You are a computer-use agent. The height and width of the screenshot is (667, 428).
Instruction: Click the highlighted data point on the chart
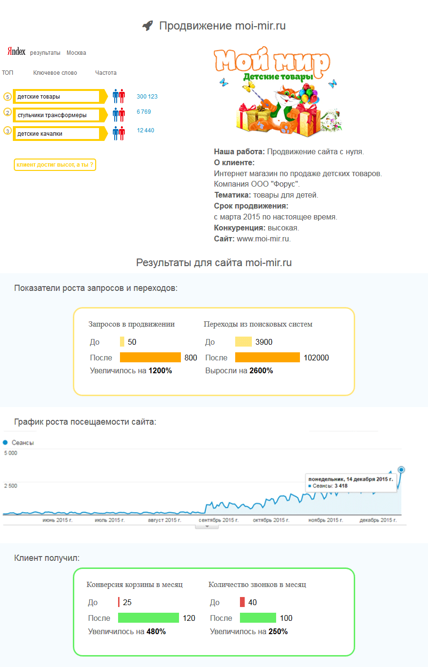[401, 470]
